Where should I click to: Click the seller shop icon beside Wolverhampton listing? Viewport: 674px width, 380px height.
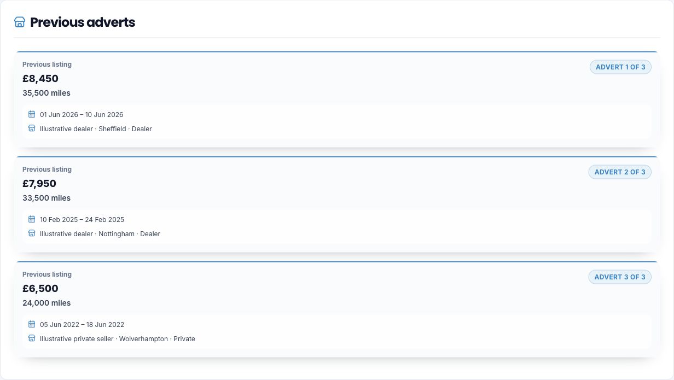click(x=32, y=338)
